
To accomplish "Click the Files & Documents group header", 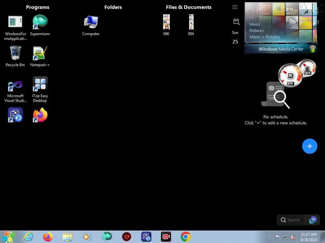I will (x=189, y=7).
